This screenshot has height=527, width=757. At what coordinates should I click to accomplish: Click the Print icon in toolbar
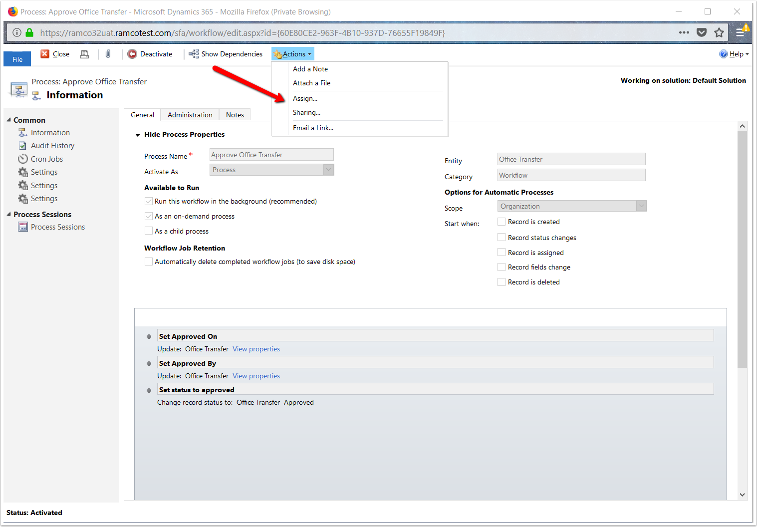point(85,54)
